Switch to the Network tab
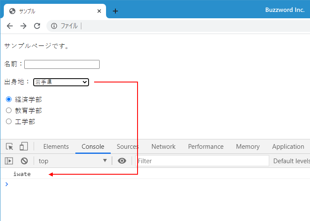310x221 pixels. tap(164, 147)
